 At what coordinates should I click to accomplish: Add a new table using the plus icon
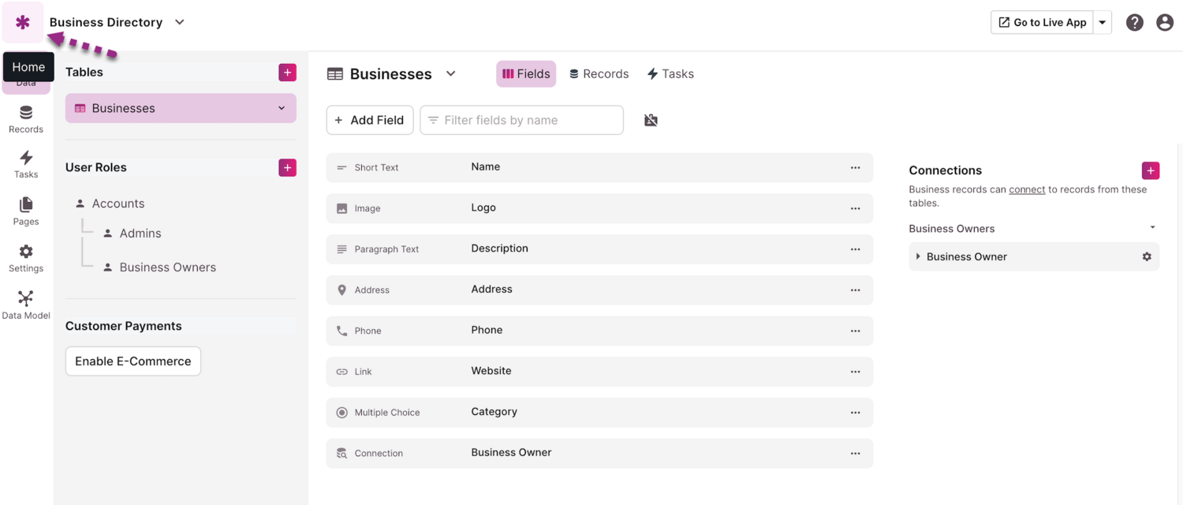[287, 72]
